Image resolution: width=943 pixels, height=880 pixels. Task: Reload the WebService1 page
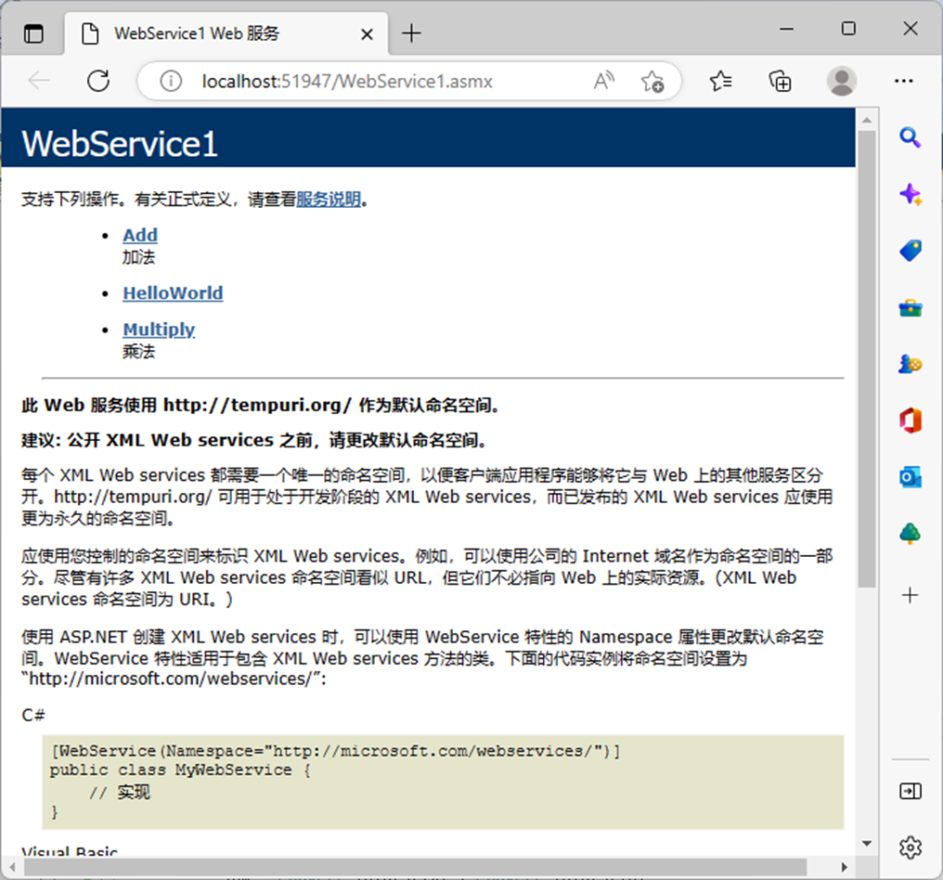98,81
